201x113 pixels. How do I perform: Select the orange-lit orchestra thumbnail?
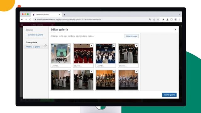click(106, 80)
